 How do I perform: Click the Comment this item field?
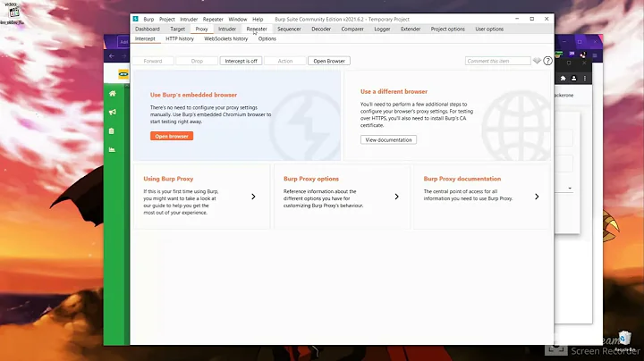click(x=498, y=61)
